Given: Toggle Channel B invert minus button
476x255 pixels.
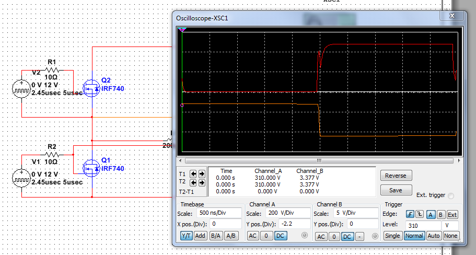Looking at the screenshot, I should [x=359, y=236].
